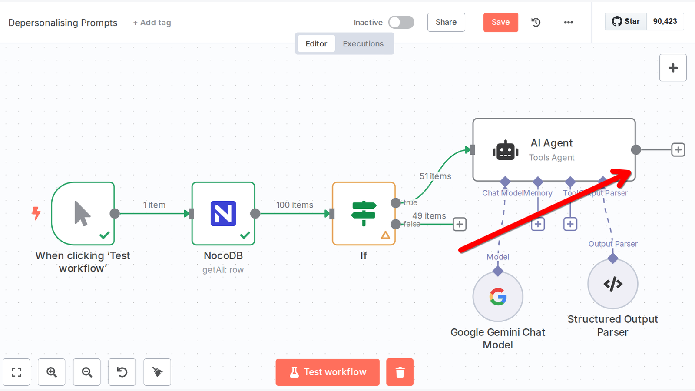Screen dimensions: 695x391
Task: Open workflow history clock icon
Action: pyautogui.click(x=536, y=22)
